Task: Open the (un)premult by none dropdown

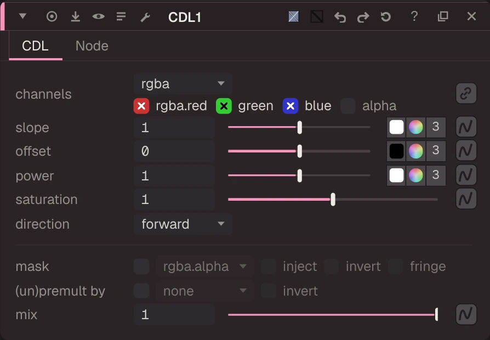Action: 204,291
